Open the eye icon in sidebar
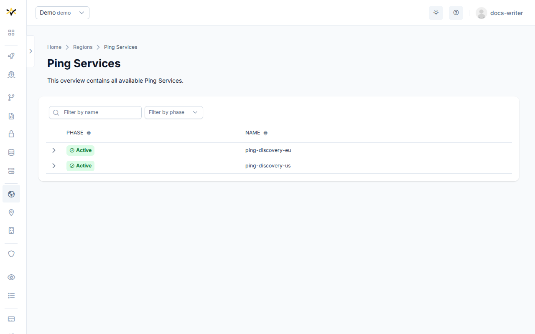 point(11,277)
